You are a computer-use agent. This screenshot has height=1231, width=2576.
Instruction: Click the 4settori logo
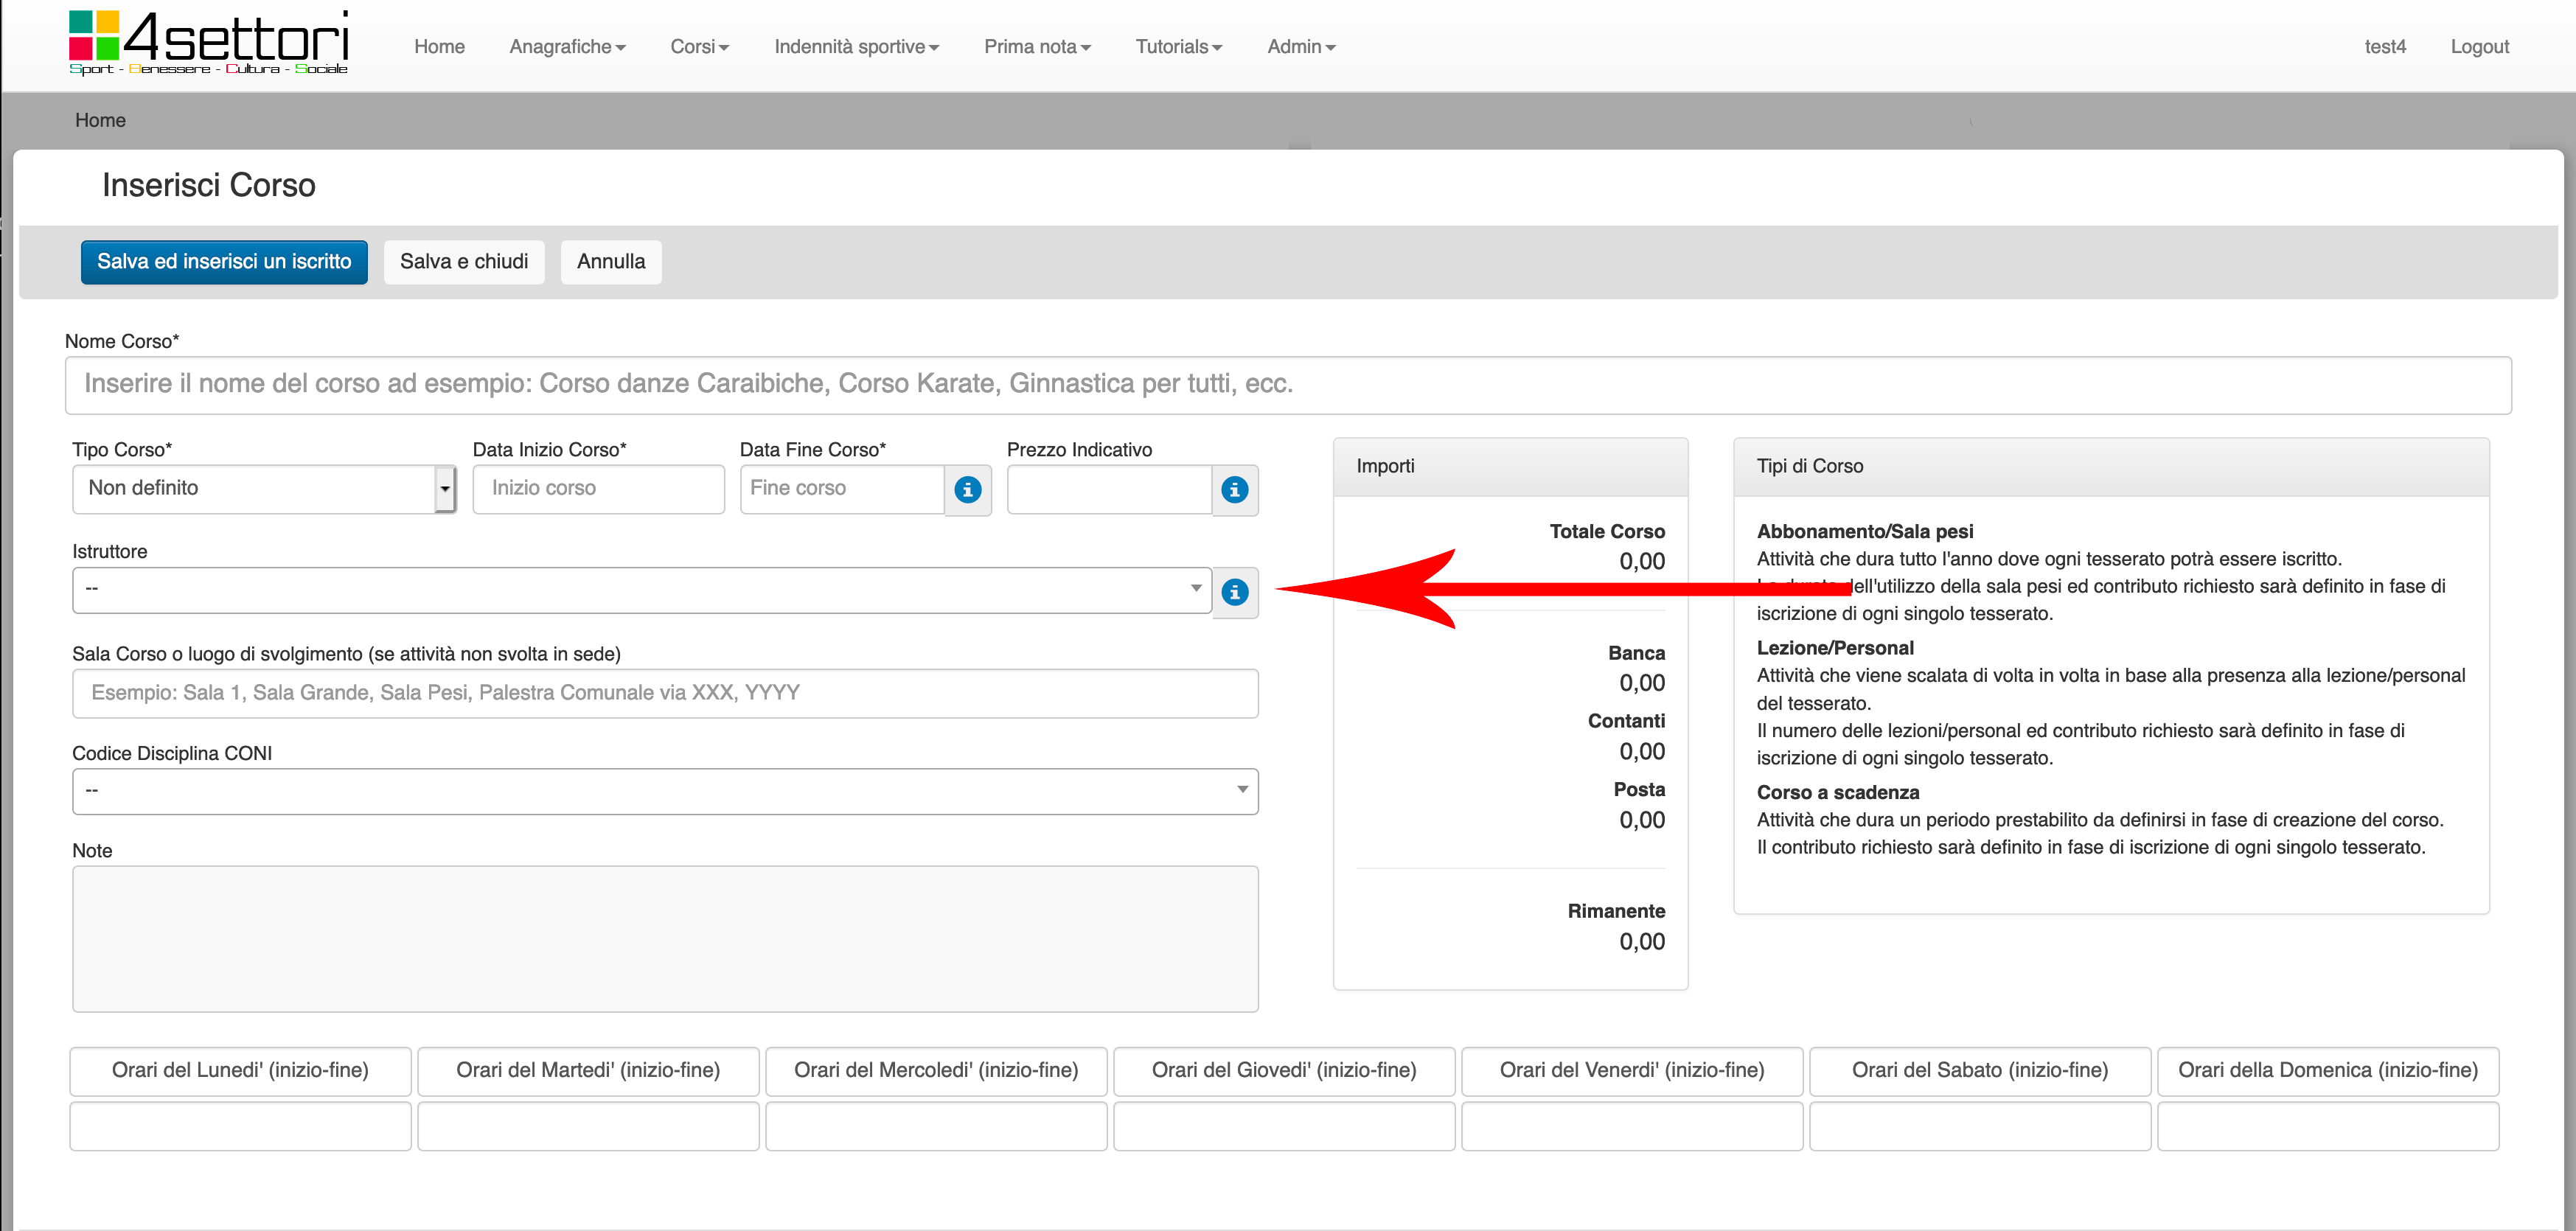[x=208, y=43]
